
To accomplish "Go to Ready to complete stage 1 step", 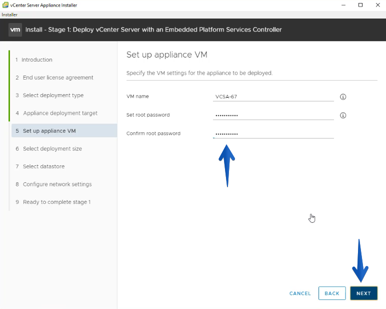I will 53,202.
